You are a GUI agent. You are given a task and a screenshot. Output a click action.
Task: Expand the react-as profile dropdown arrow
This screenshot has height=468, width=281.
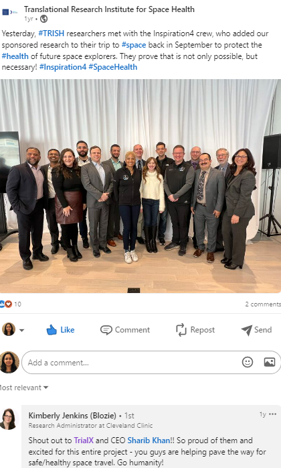(x=22, y=330)
